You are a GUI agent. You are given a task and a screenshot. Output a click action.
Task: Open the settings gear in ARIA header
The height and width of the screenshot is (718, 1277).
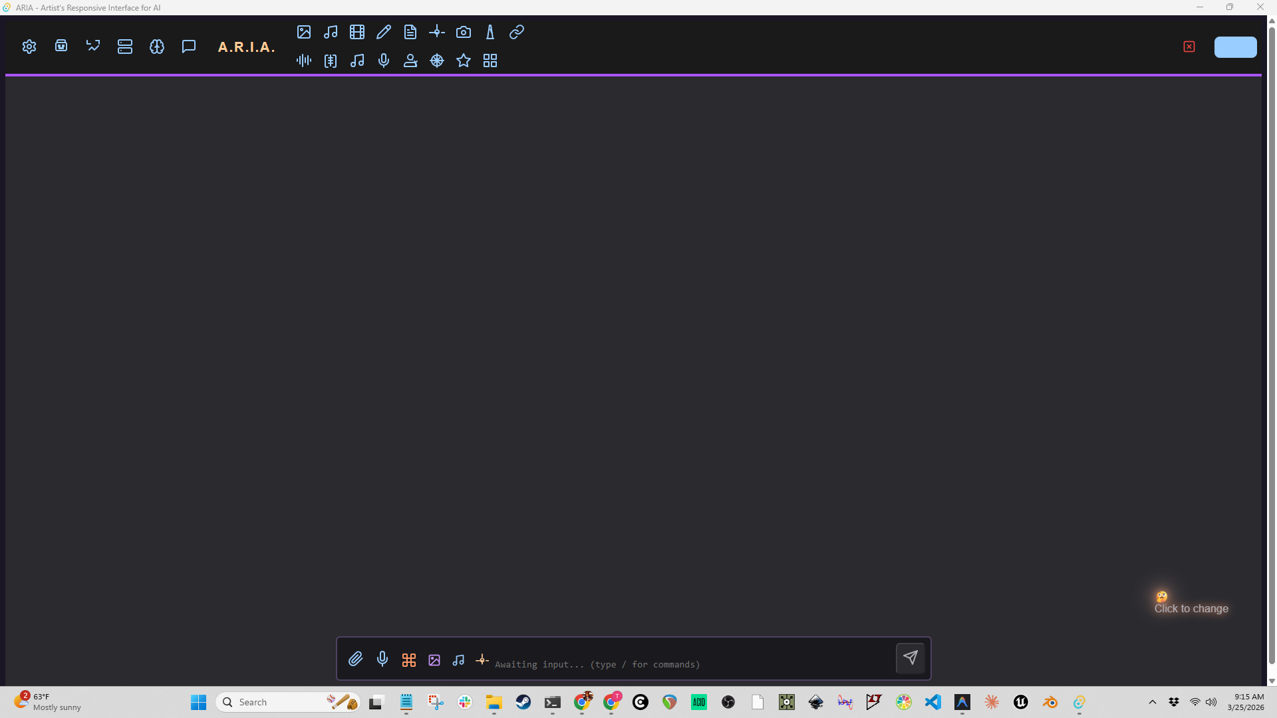[x=29, y=47]
